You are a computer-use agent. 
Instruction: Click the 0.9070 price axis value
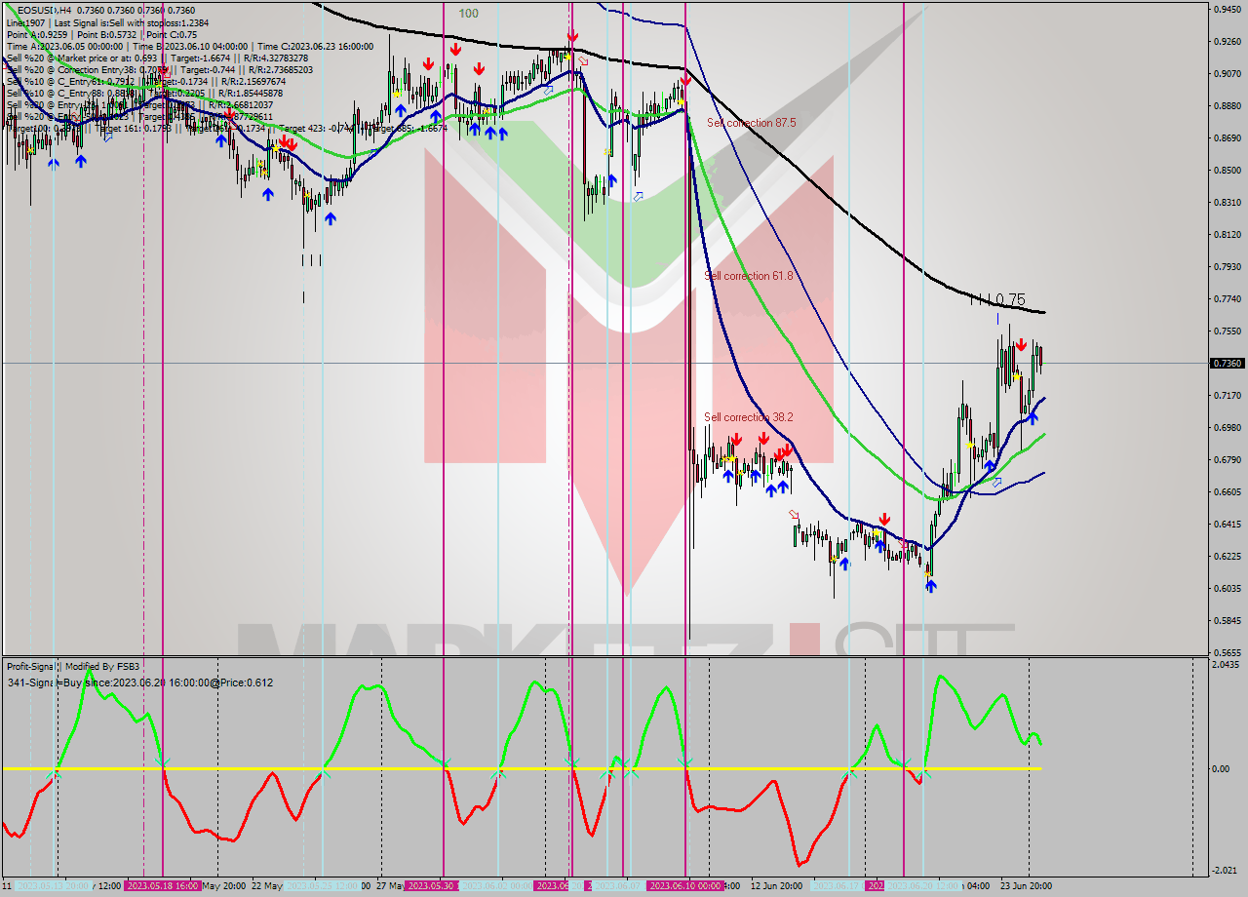(1227, 74)
